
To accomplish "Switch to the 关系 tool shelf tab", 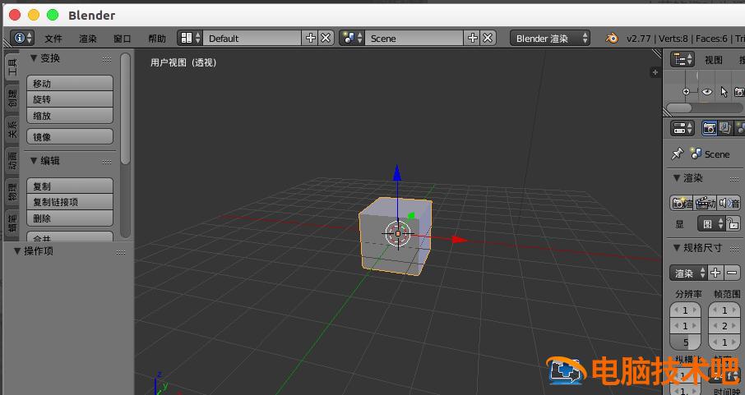I will tap(12, 129).
